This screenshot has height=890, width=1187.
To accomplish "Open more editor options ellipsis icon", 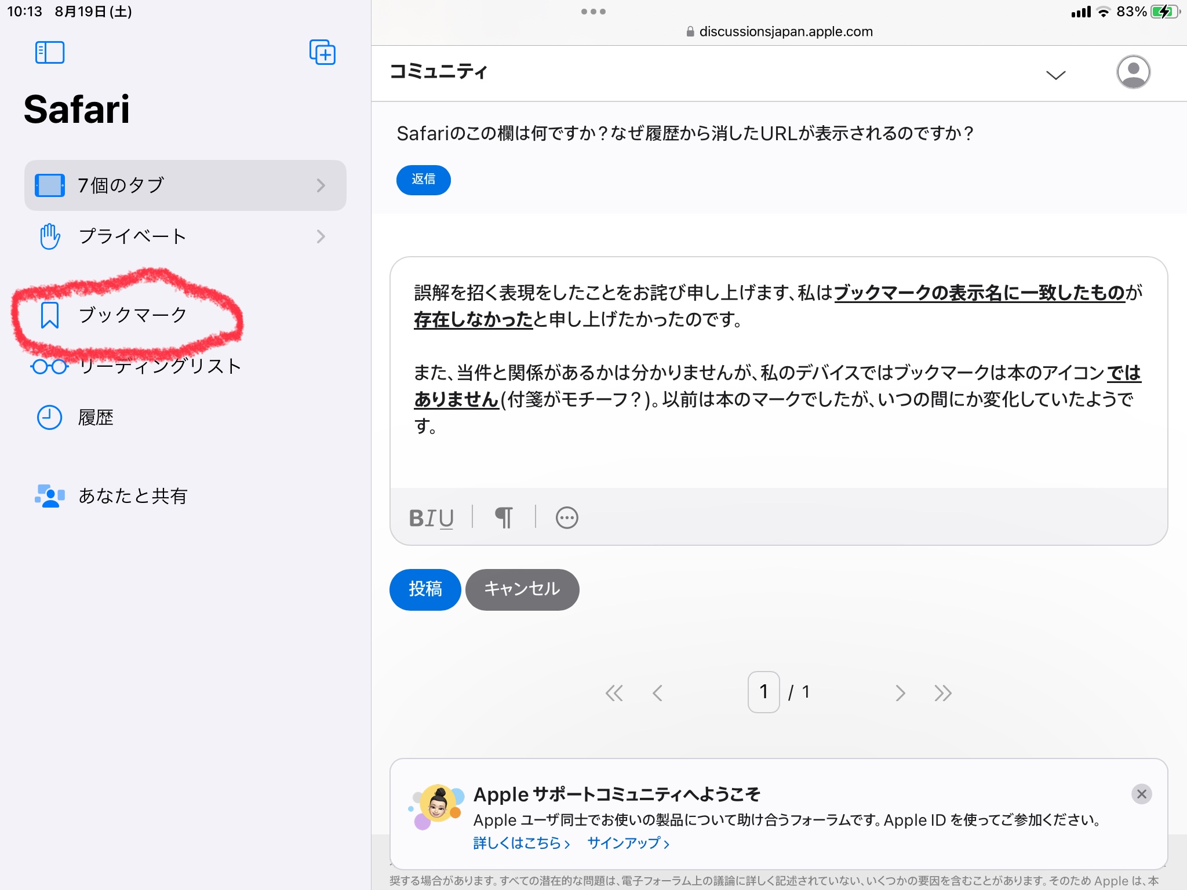I will click(567, 517).
